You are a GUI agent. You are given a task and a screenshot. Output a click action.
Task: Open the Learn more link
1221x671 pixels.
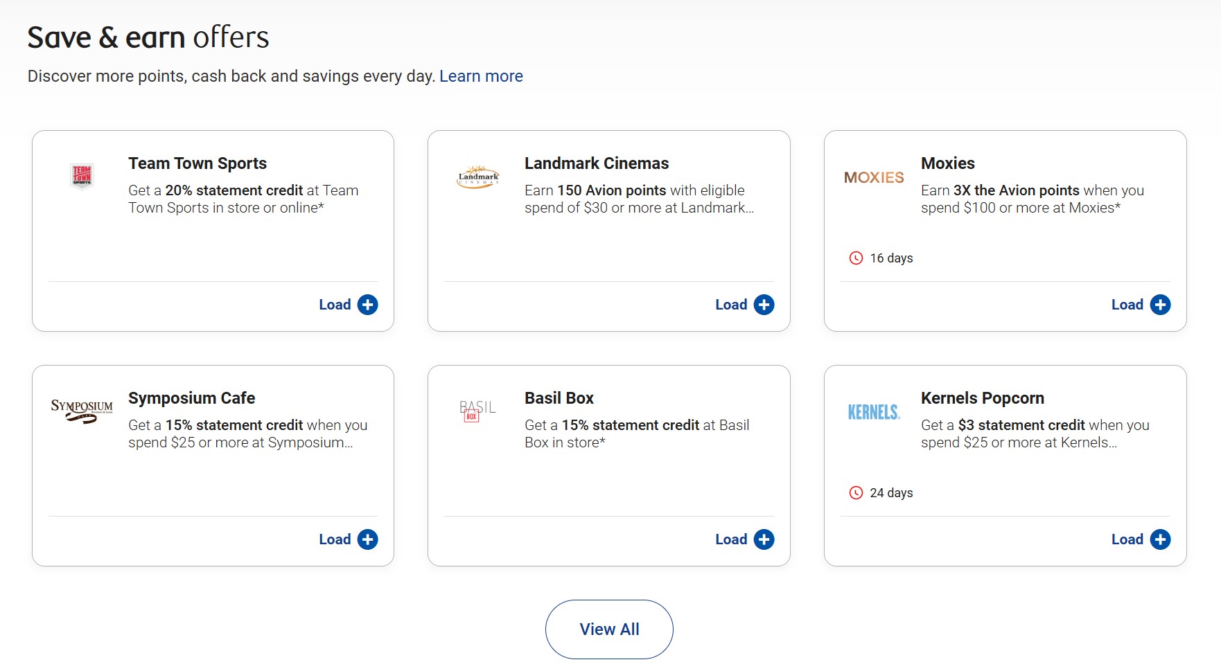(x=481, y=76)
